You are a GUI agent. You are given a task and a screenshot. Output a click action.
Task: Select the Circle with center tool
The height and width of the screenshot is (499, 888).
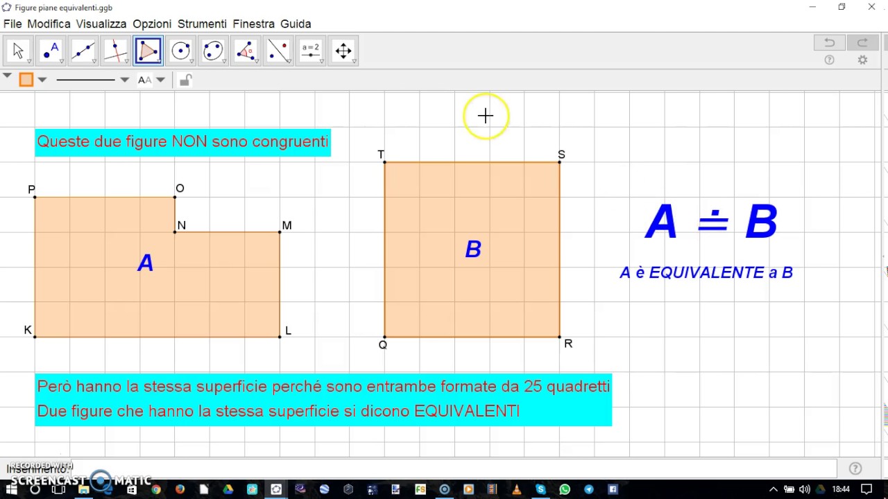[181, 51]
